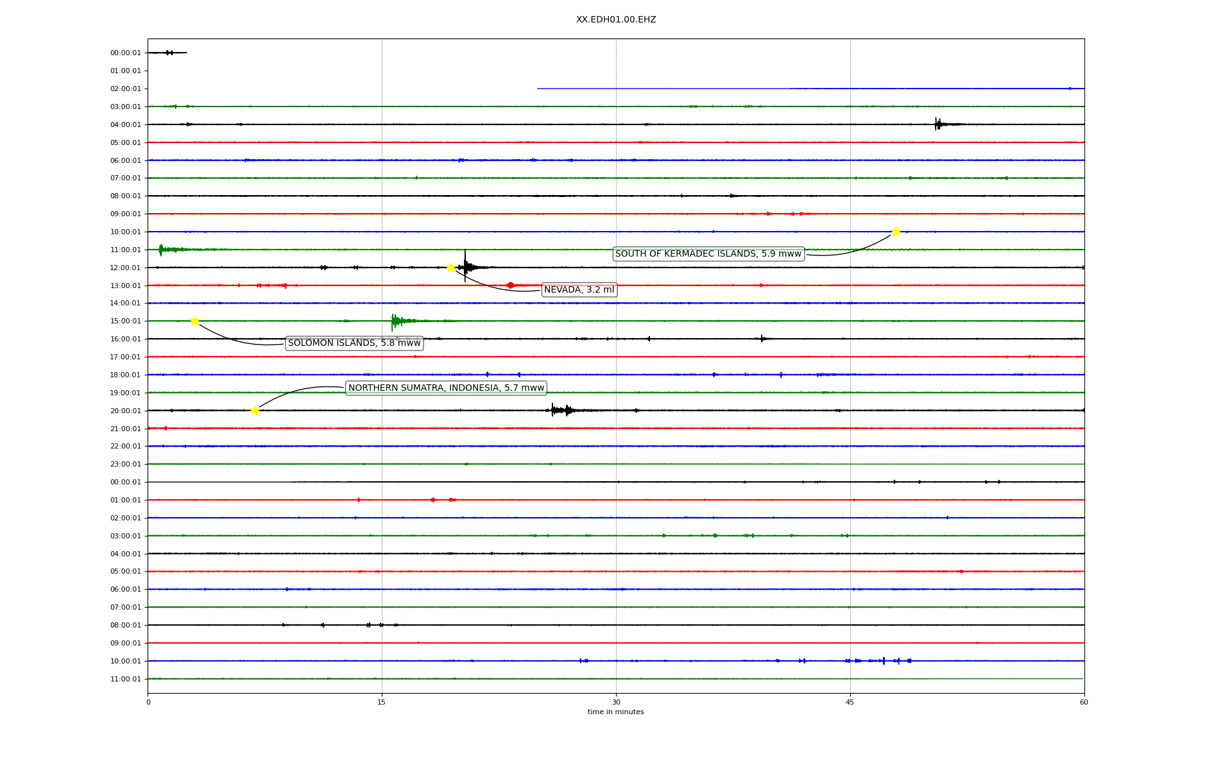Click the South Kermadec Islands star marker
Image resolution: width=1232 pixels, height=770 pixels.
point(896,232)
